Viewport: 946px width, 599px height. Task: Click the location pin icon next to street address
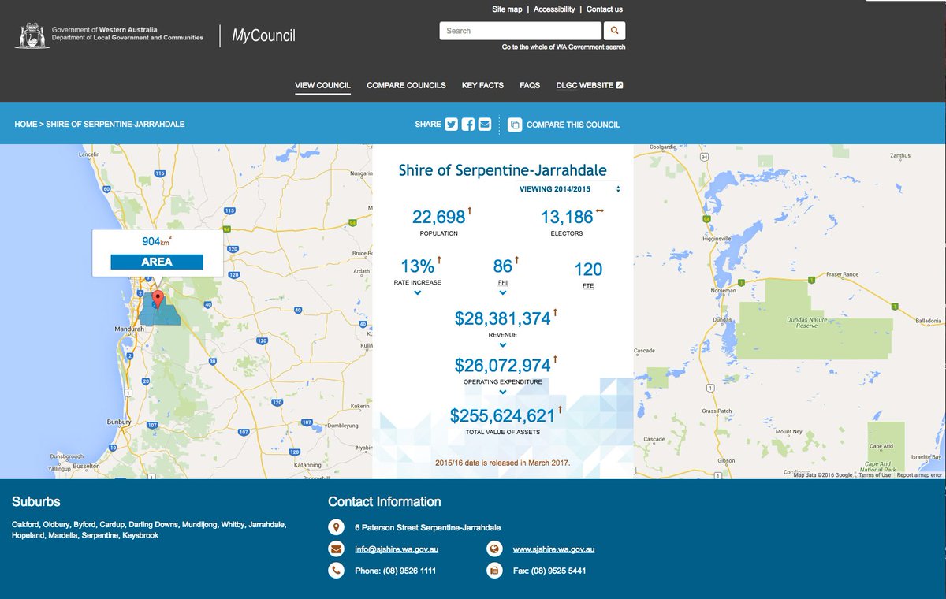pyautogui.click(x=337, y=527)
